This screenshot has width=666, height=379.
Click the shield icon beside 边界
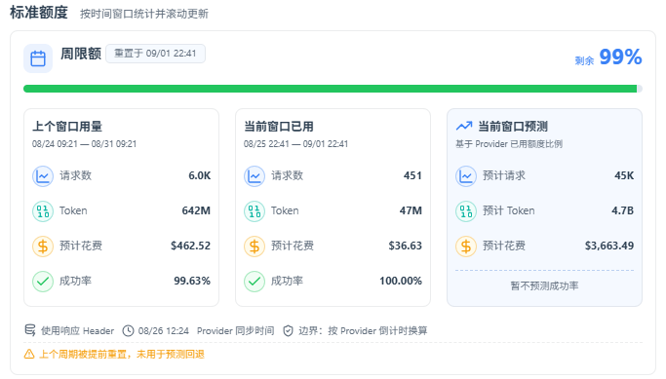(288, 330)
